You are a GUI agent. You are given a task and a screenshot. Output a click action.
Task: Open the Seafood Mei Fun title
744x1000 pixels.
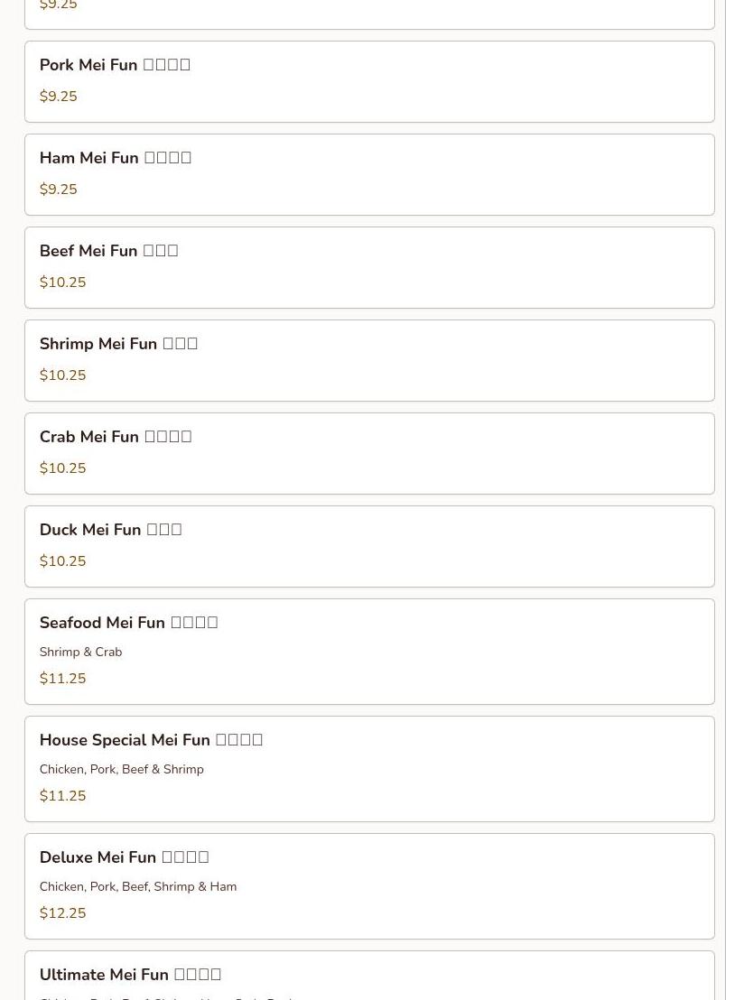pyautogui.click(x=128, y=623)
